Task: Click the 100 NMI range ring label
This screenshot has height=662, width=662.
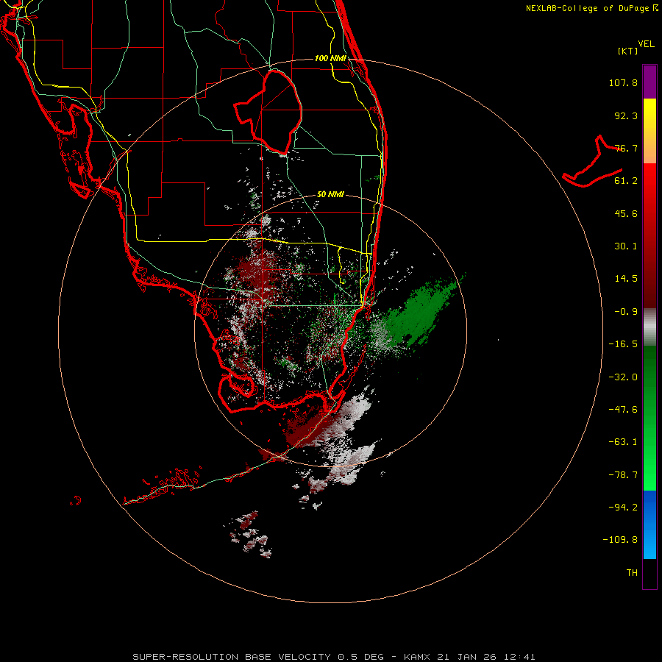Action: point(330,58)
